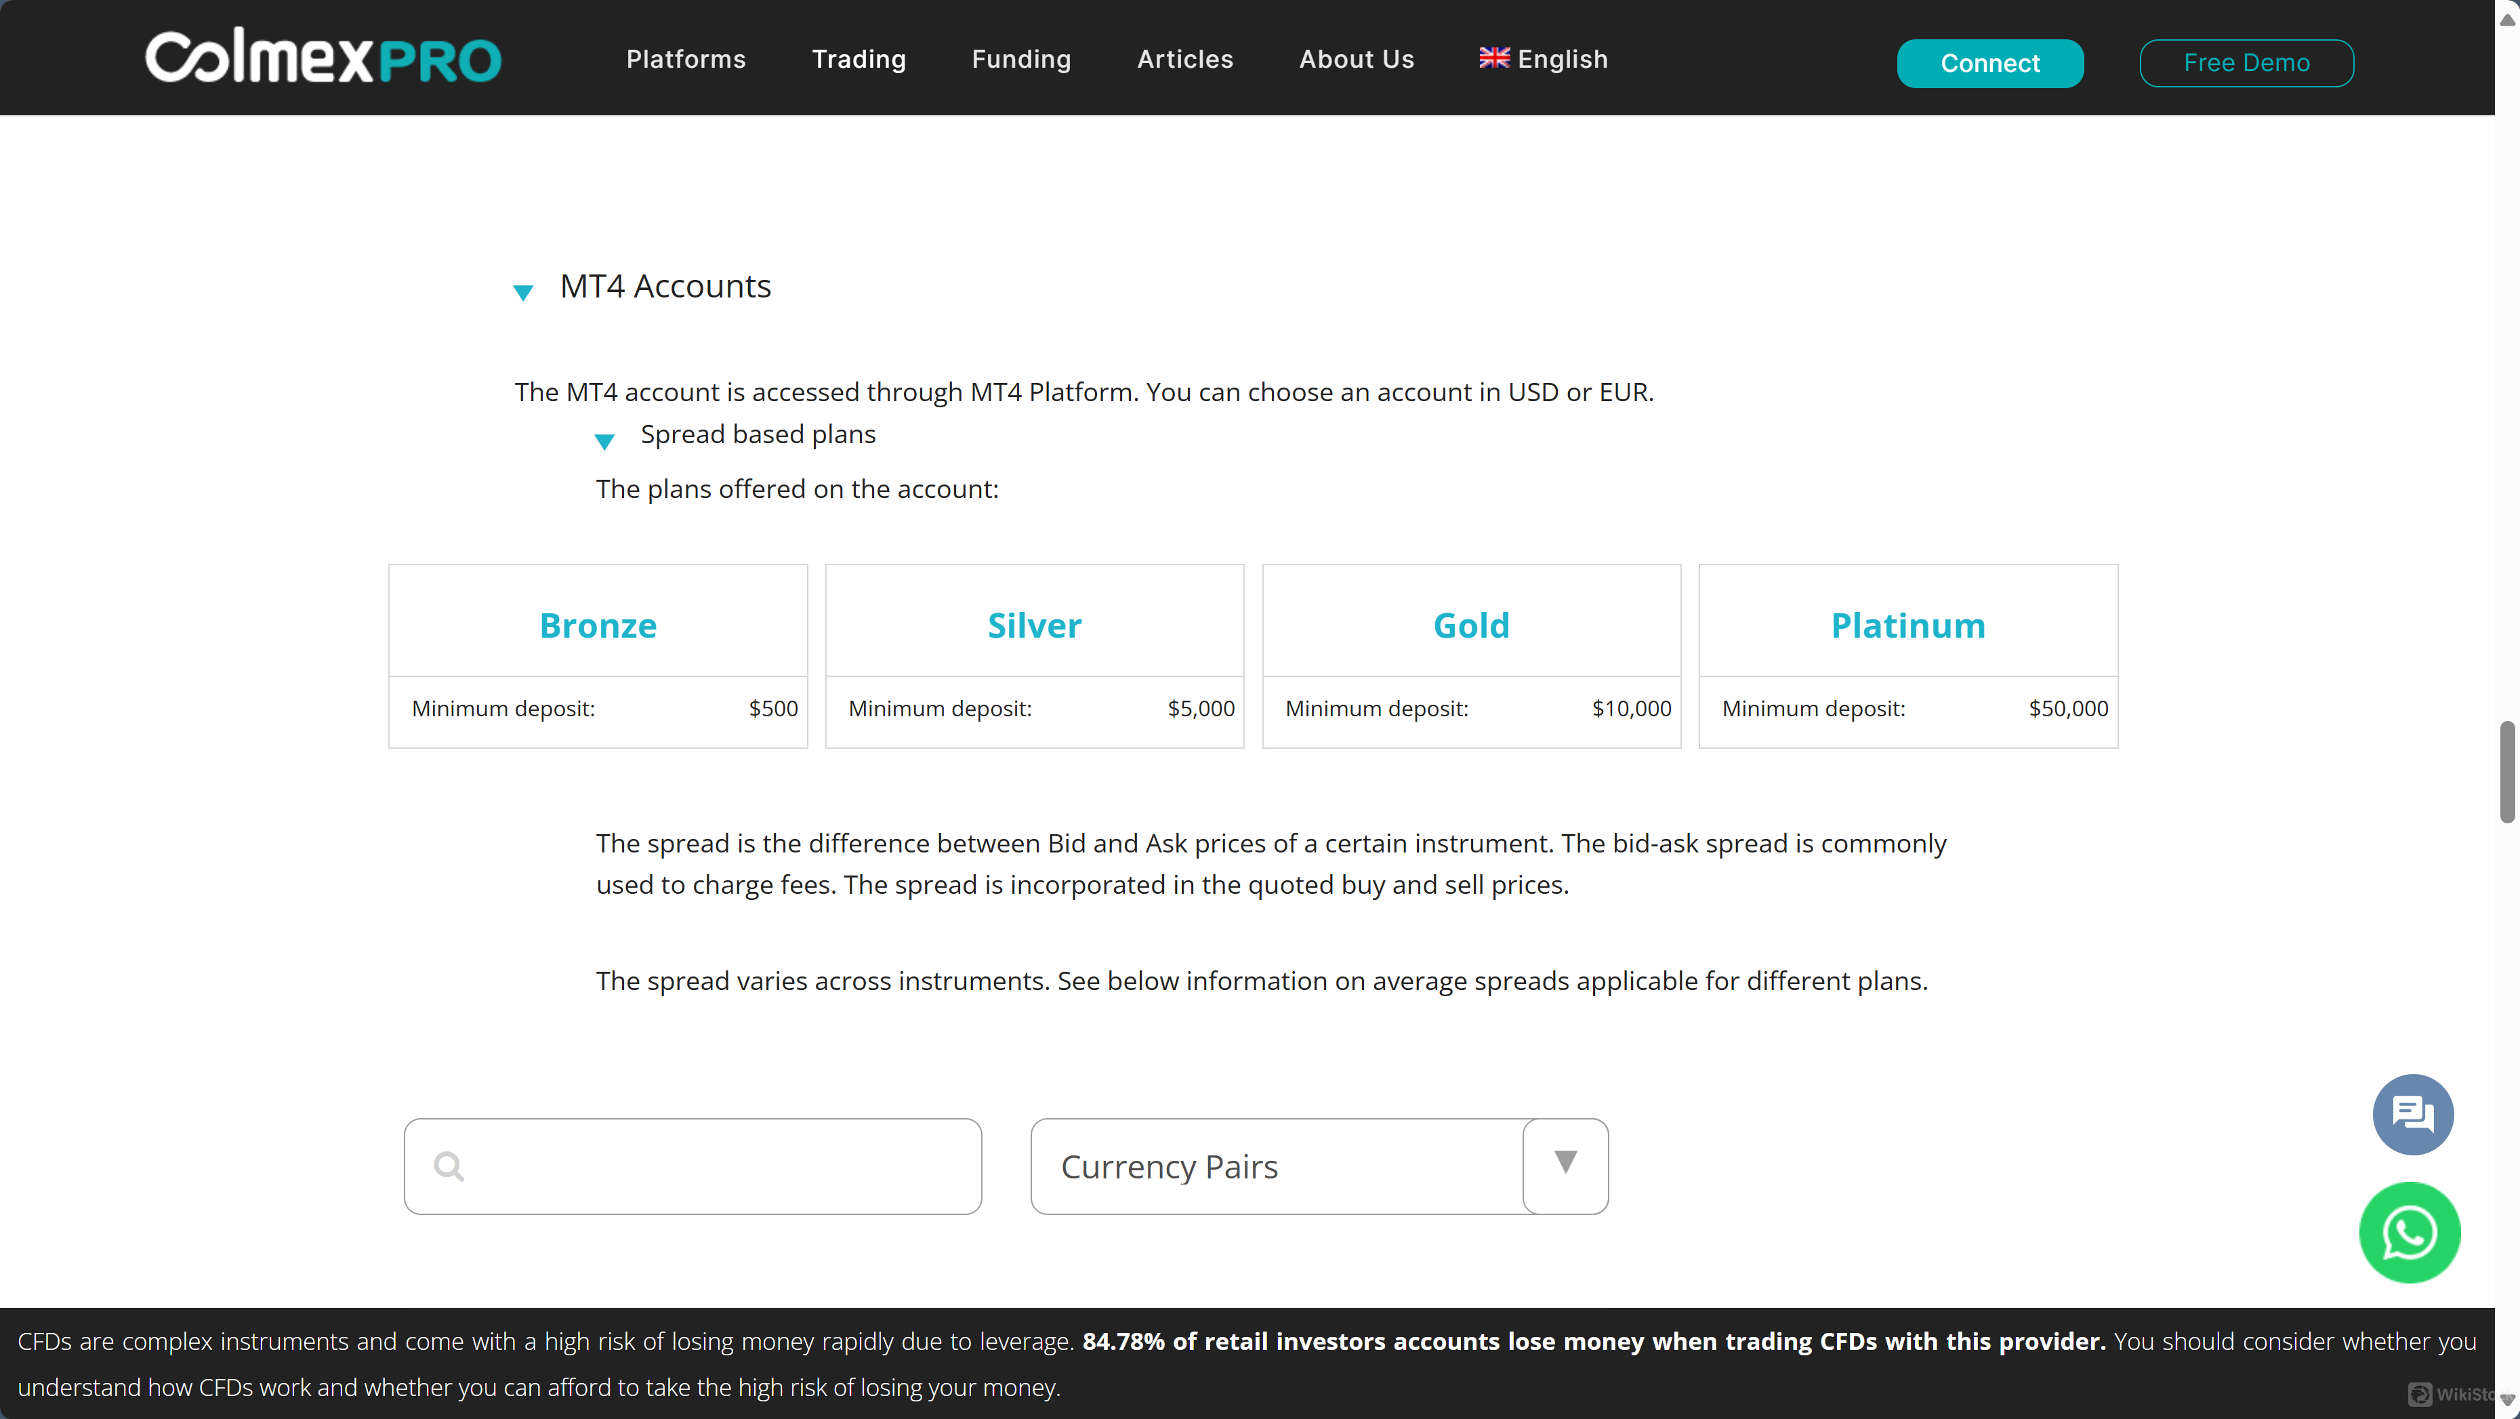Open the Funding menu

[1020, 59]
